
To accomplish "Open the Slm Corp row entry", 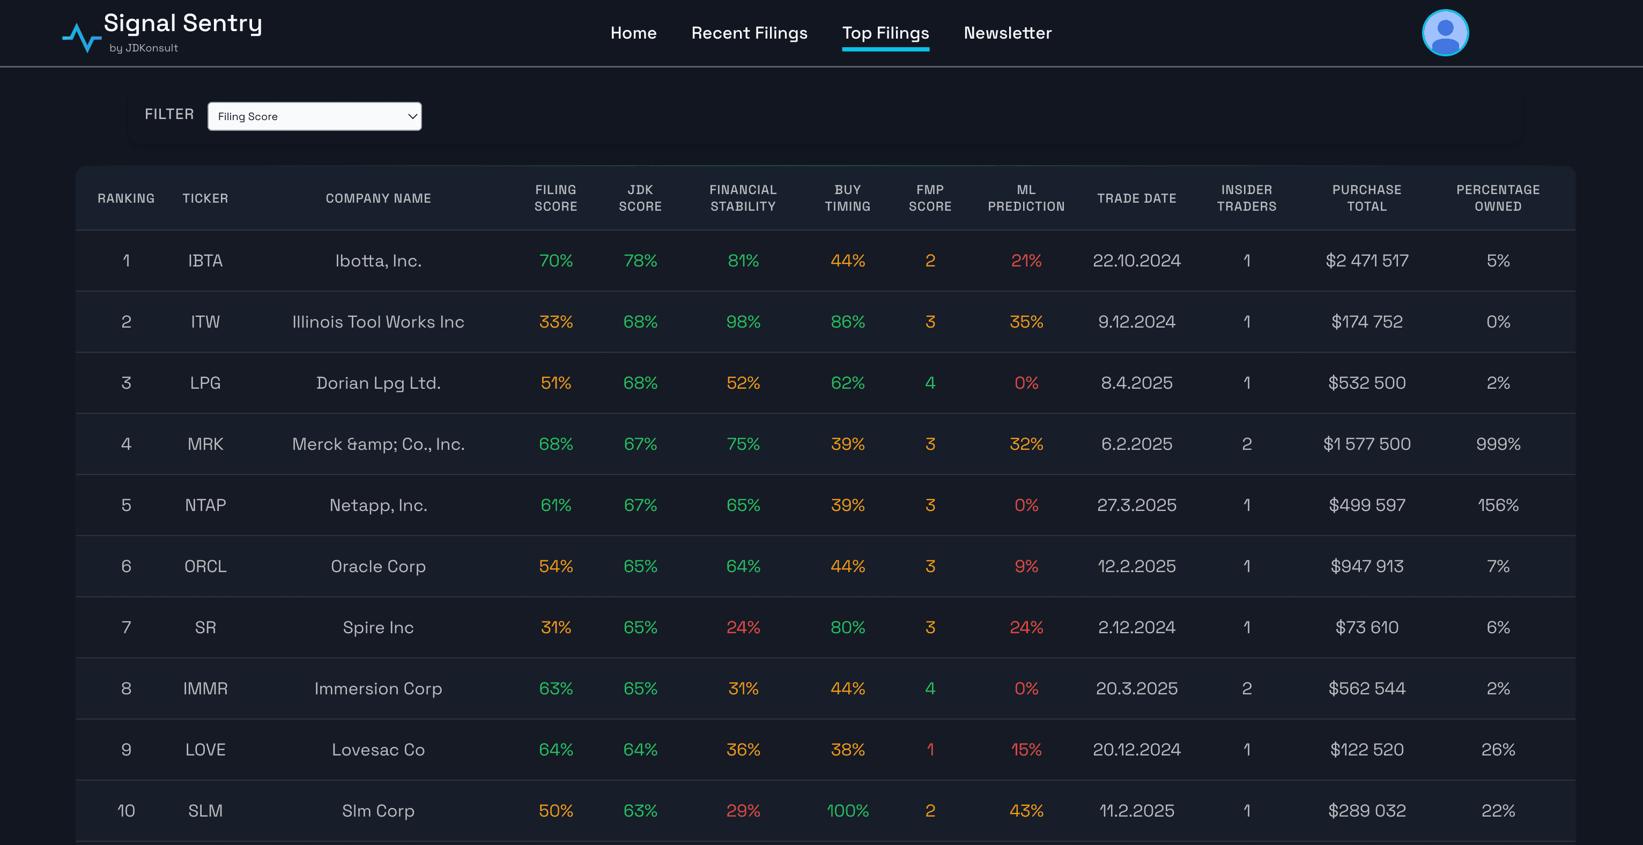I will (378, 811).
